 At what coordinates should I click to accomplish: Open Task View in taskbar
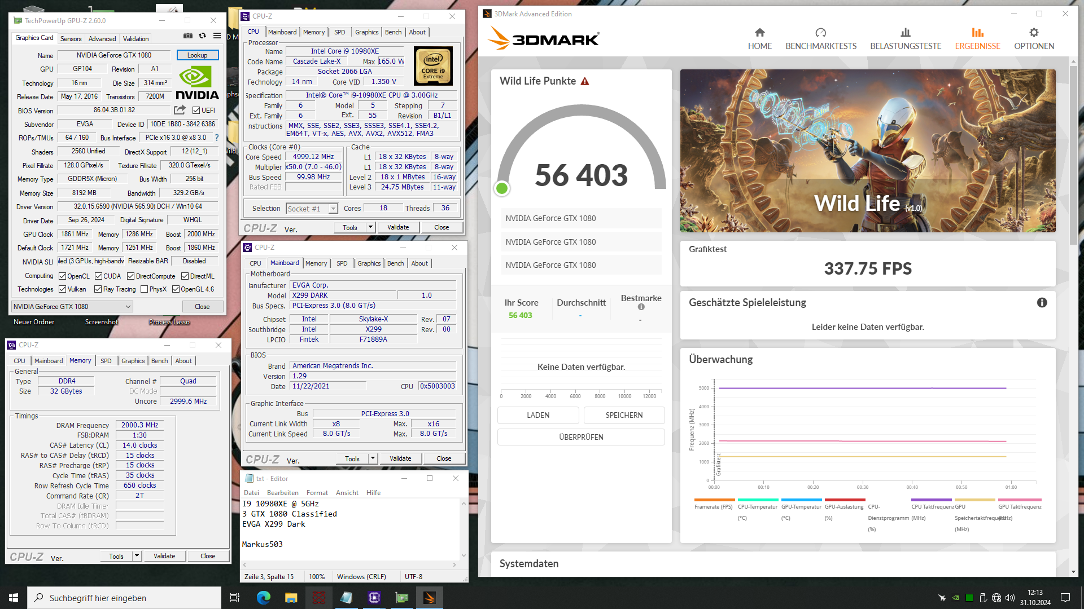[x=235, y=598]
